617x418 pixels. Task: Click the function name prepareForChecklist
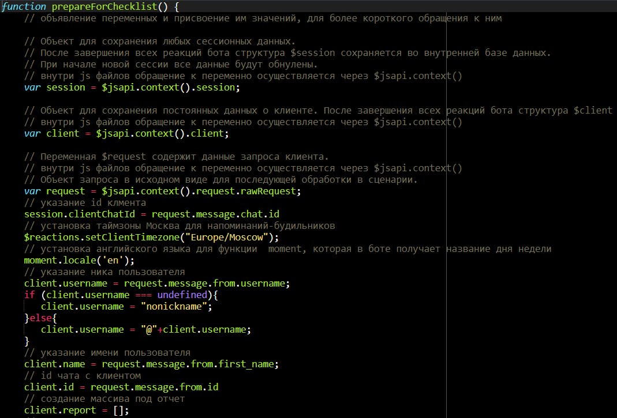[x=104, y=7]
